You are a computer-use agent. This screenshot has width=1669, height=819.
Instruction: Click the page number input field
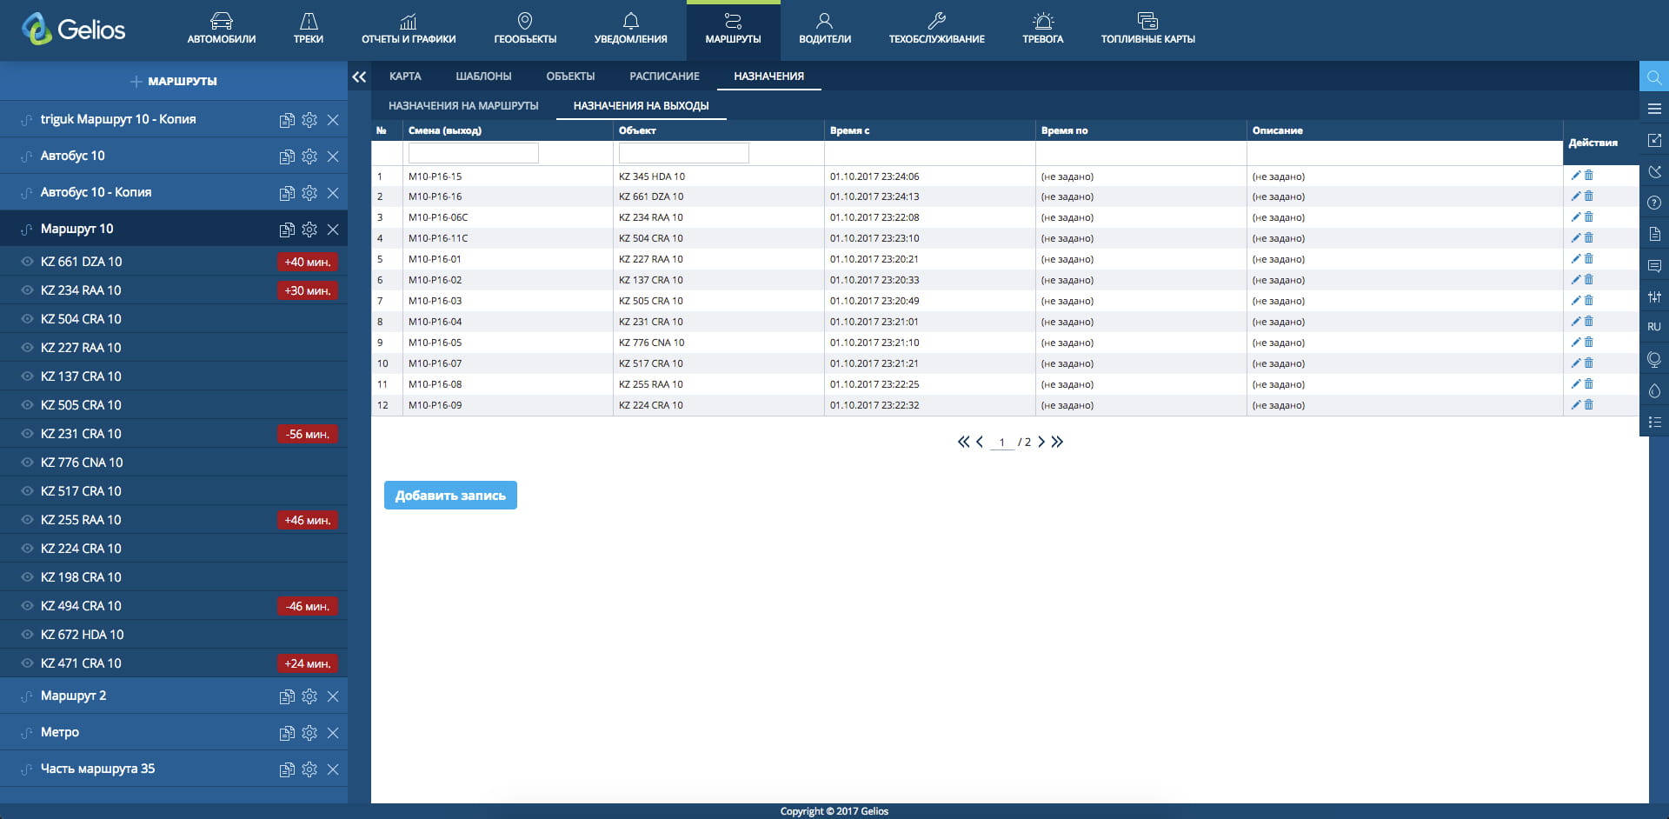(1001, 442)
